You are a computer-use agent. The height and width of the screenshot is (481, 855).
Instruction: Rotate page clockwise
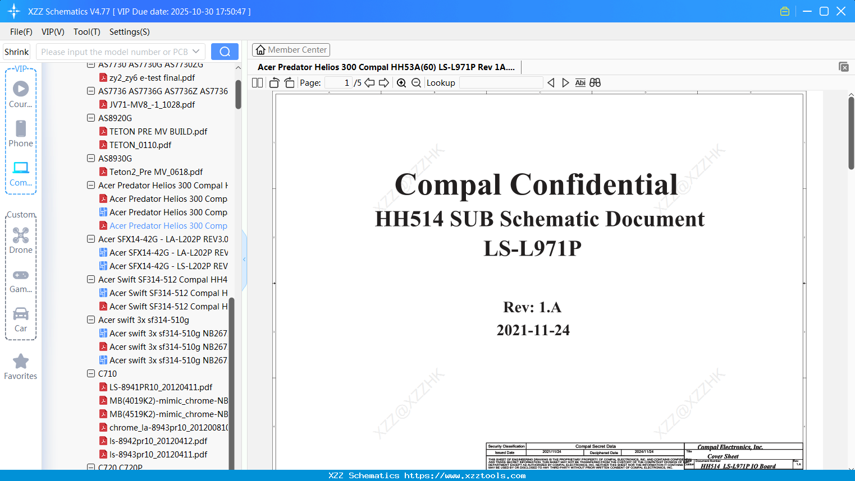pos(289,83)
